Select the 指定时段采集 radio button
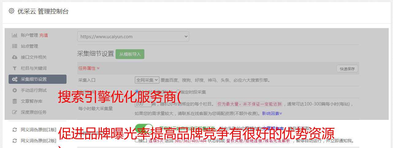 (x=178, y=92)
